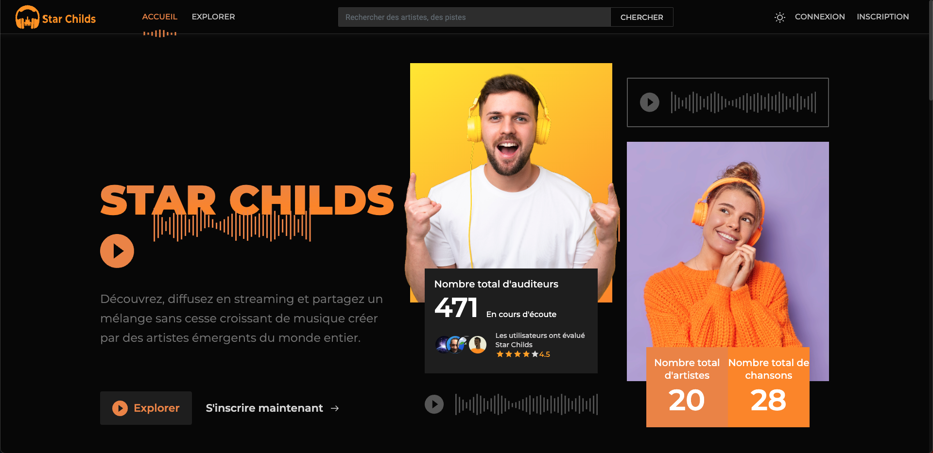Image resolution: width=933 pixels, height=453 pixels.
Task: Focus the artist and track search field
Action: click(x=474, y=17)
